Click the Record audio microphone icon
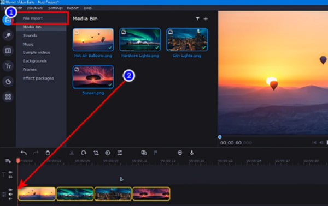The width and height of the screenshot is (328, 206). 192,153
